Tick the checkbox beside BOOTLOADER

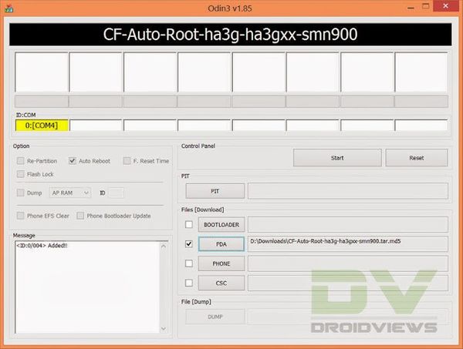tap(189, 225)
